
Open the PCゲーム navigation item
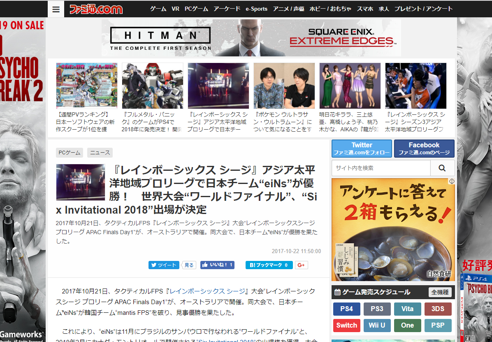pos(196,9)
